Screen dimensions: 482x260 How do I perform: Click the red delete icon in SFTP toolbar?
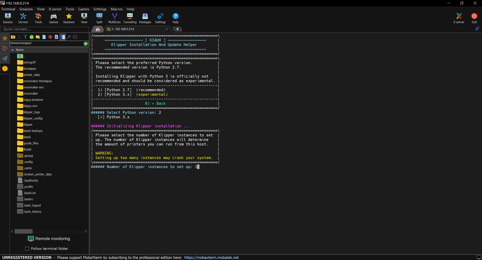pos(50,37)
